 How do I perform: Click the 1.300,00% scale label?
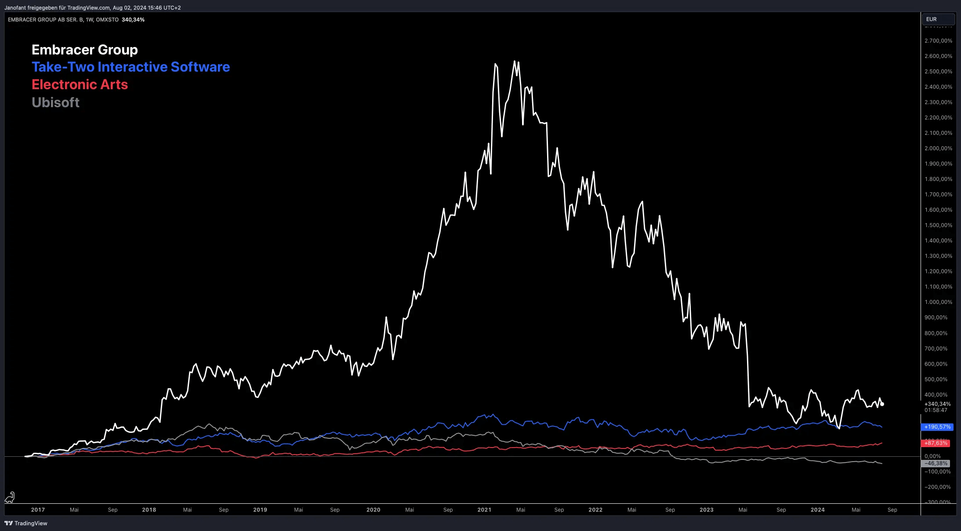point(938,256)
